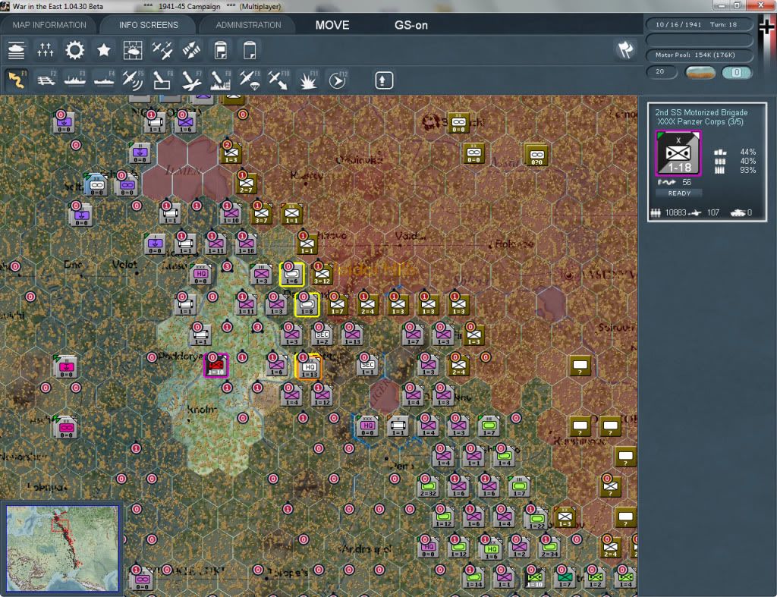Click the 2nd SS Motorized Brigade name
Image resolution: width=777 pixels, height=597 pixels.
[701, 112]
